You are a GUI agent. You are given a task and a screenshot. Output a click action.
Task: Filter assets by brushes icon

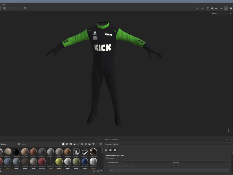coord(78,144)
